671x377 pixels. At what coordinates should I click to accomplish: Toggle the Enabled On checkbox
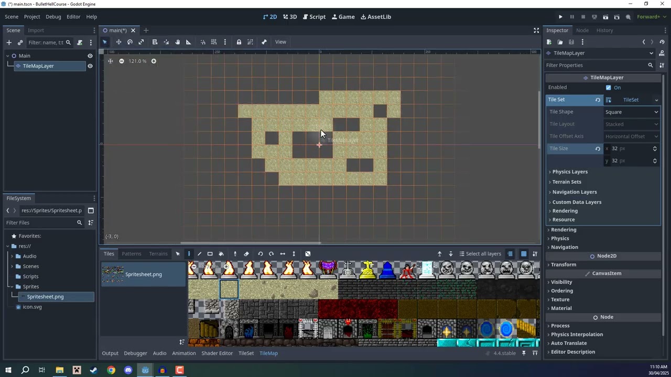click(608, 87)
